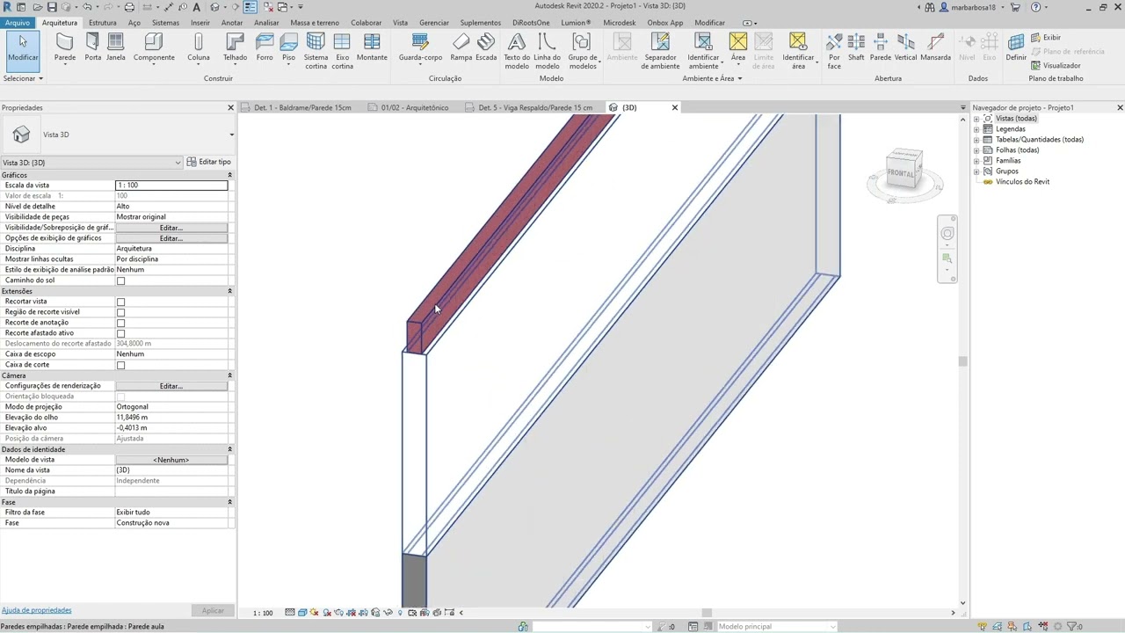Open the Estrutura ribbon tab
This screenshot has width=1125, height=633.
(102, 23)
